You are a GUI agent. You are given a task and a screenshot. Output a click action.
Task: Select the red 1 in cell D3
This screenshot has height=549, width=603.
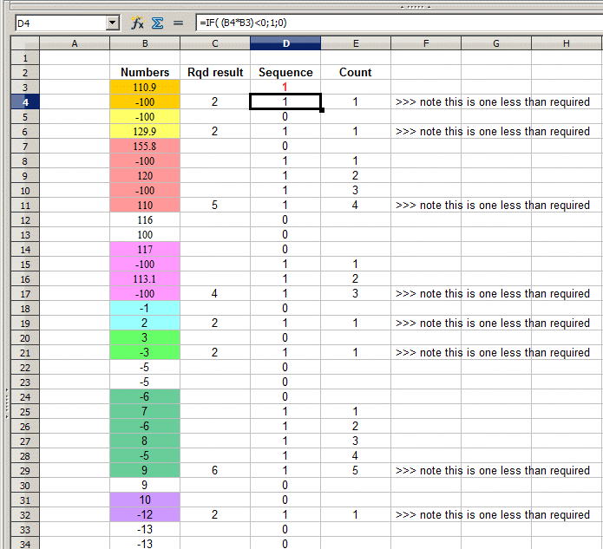click(285, 88)
